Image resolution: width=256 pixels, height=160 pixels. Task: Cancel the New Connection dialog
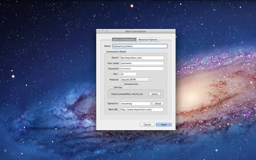tap(147, 124)
